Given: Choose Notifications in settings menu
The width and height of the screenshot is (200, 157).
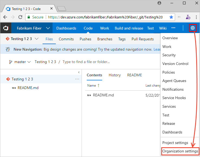Looking at the screenshot, I should pos(173,89).
